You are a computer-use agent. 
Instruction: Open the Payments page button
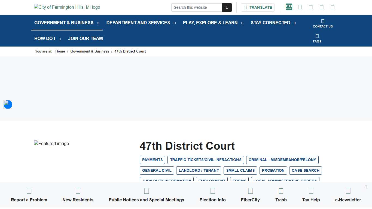(x=152, y=160)
